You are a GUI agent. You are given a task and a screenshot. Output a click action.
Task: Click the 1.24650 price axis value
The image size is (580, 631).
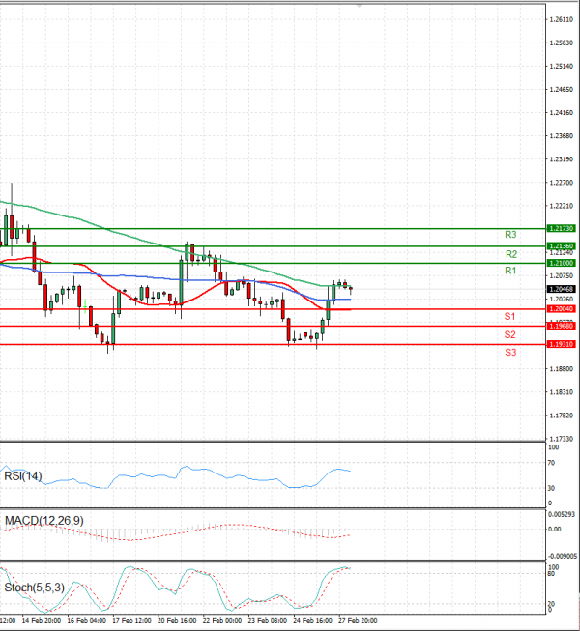click(x=562, y=90)
